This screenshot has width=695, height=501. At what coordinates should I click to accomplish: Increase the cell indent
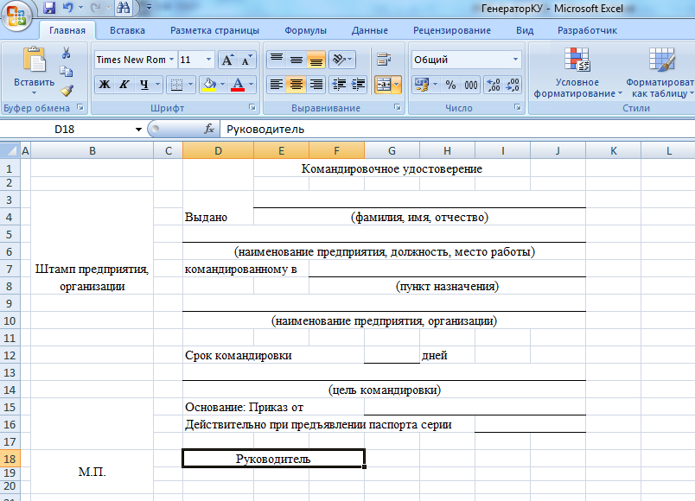[358, 85]
